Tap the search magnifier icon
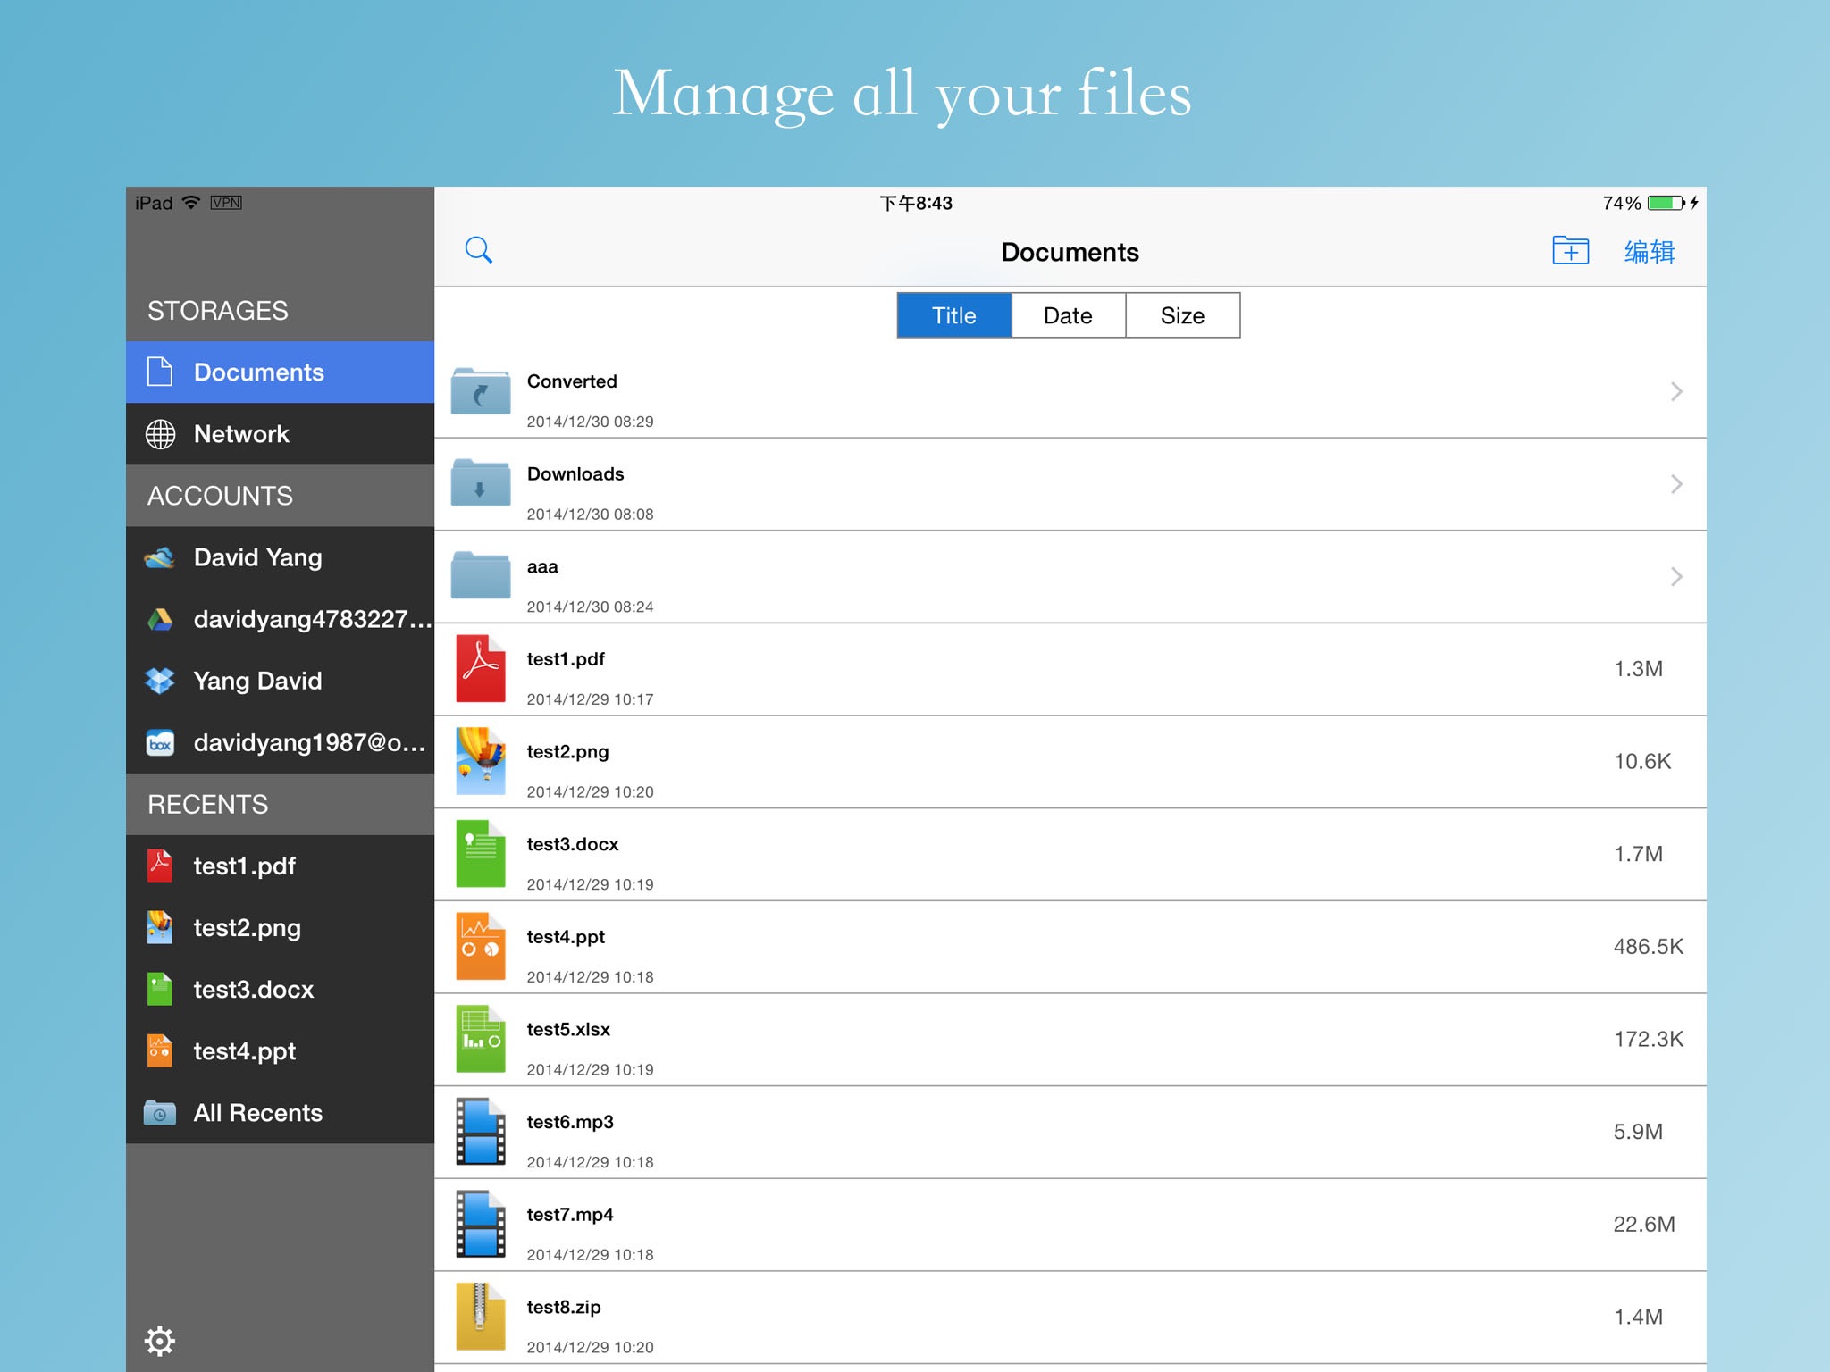Image resolution: width=1830 pixels, height=1372 pixels. (x=479, y=250)
